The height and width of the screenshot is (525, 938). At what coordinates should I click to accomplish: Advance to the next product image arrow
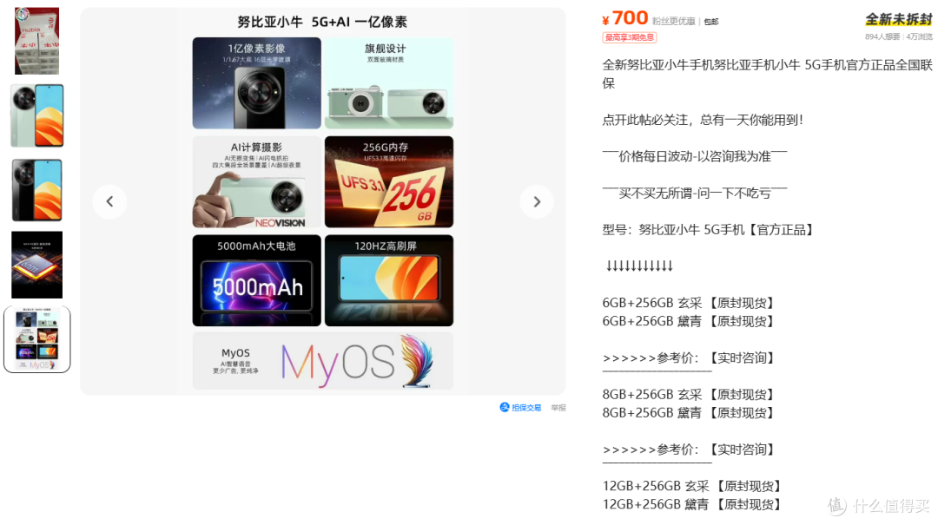click(x=537, y=201)
